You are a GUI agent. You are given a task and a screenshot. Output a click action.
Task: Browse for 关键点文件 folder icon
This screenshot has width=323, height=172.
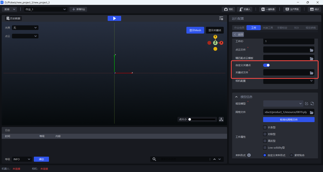click(312, 73)
